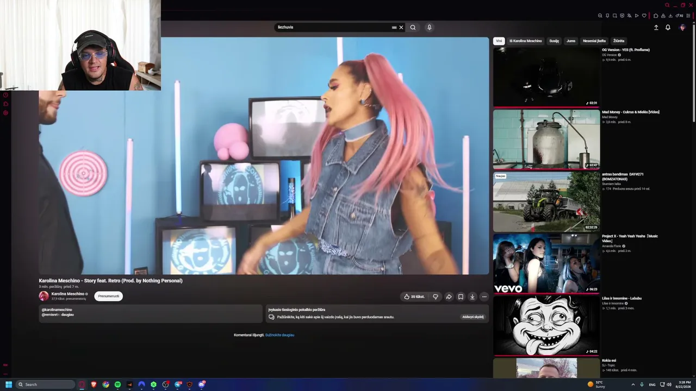This screenshot has width=696, height=391.
Task: Click the video player to pause playback
Action: coord(264,156)
